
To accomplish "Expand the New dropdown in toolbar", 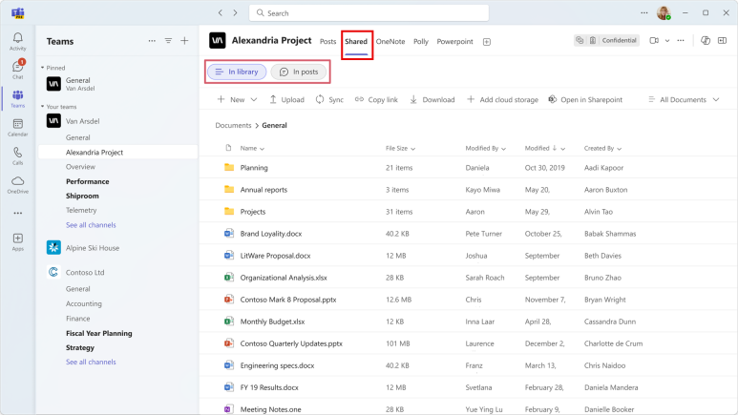I will point(237,99).
